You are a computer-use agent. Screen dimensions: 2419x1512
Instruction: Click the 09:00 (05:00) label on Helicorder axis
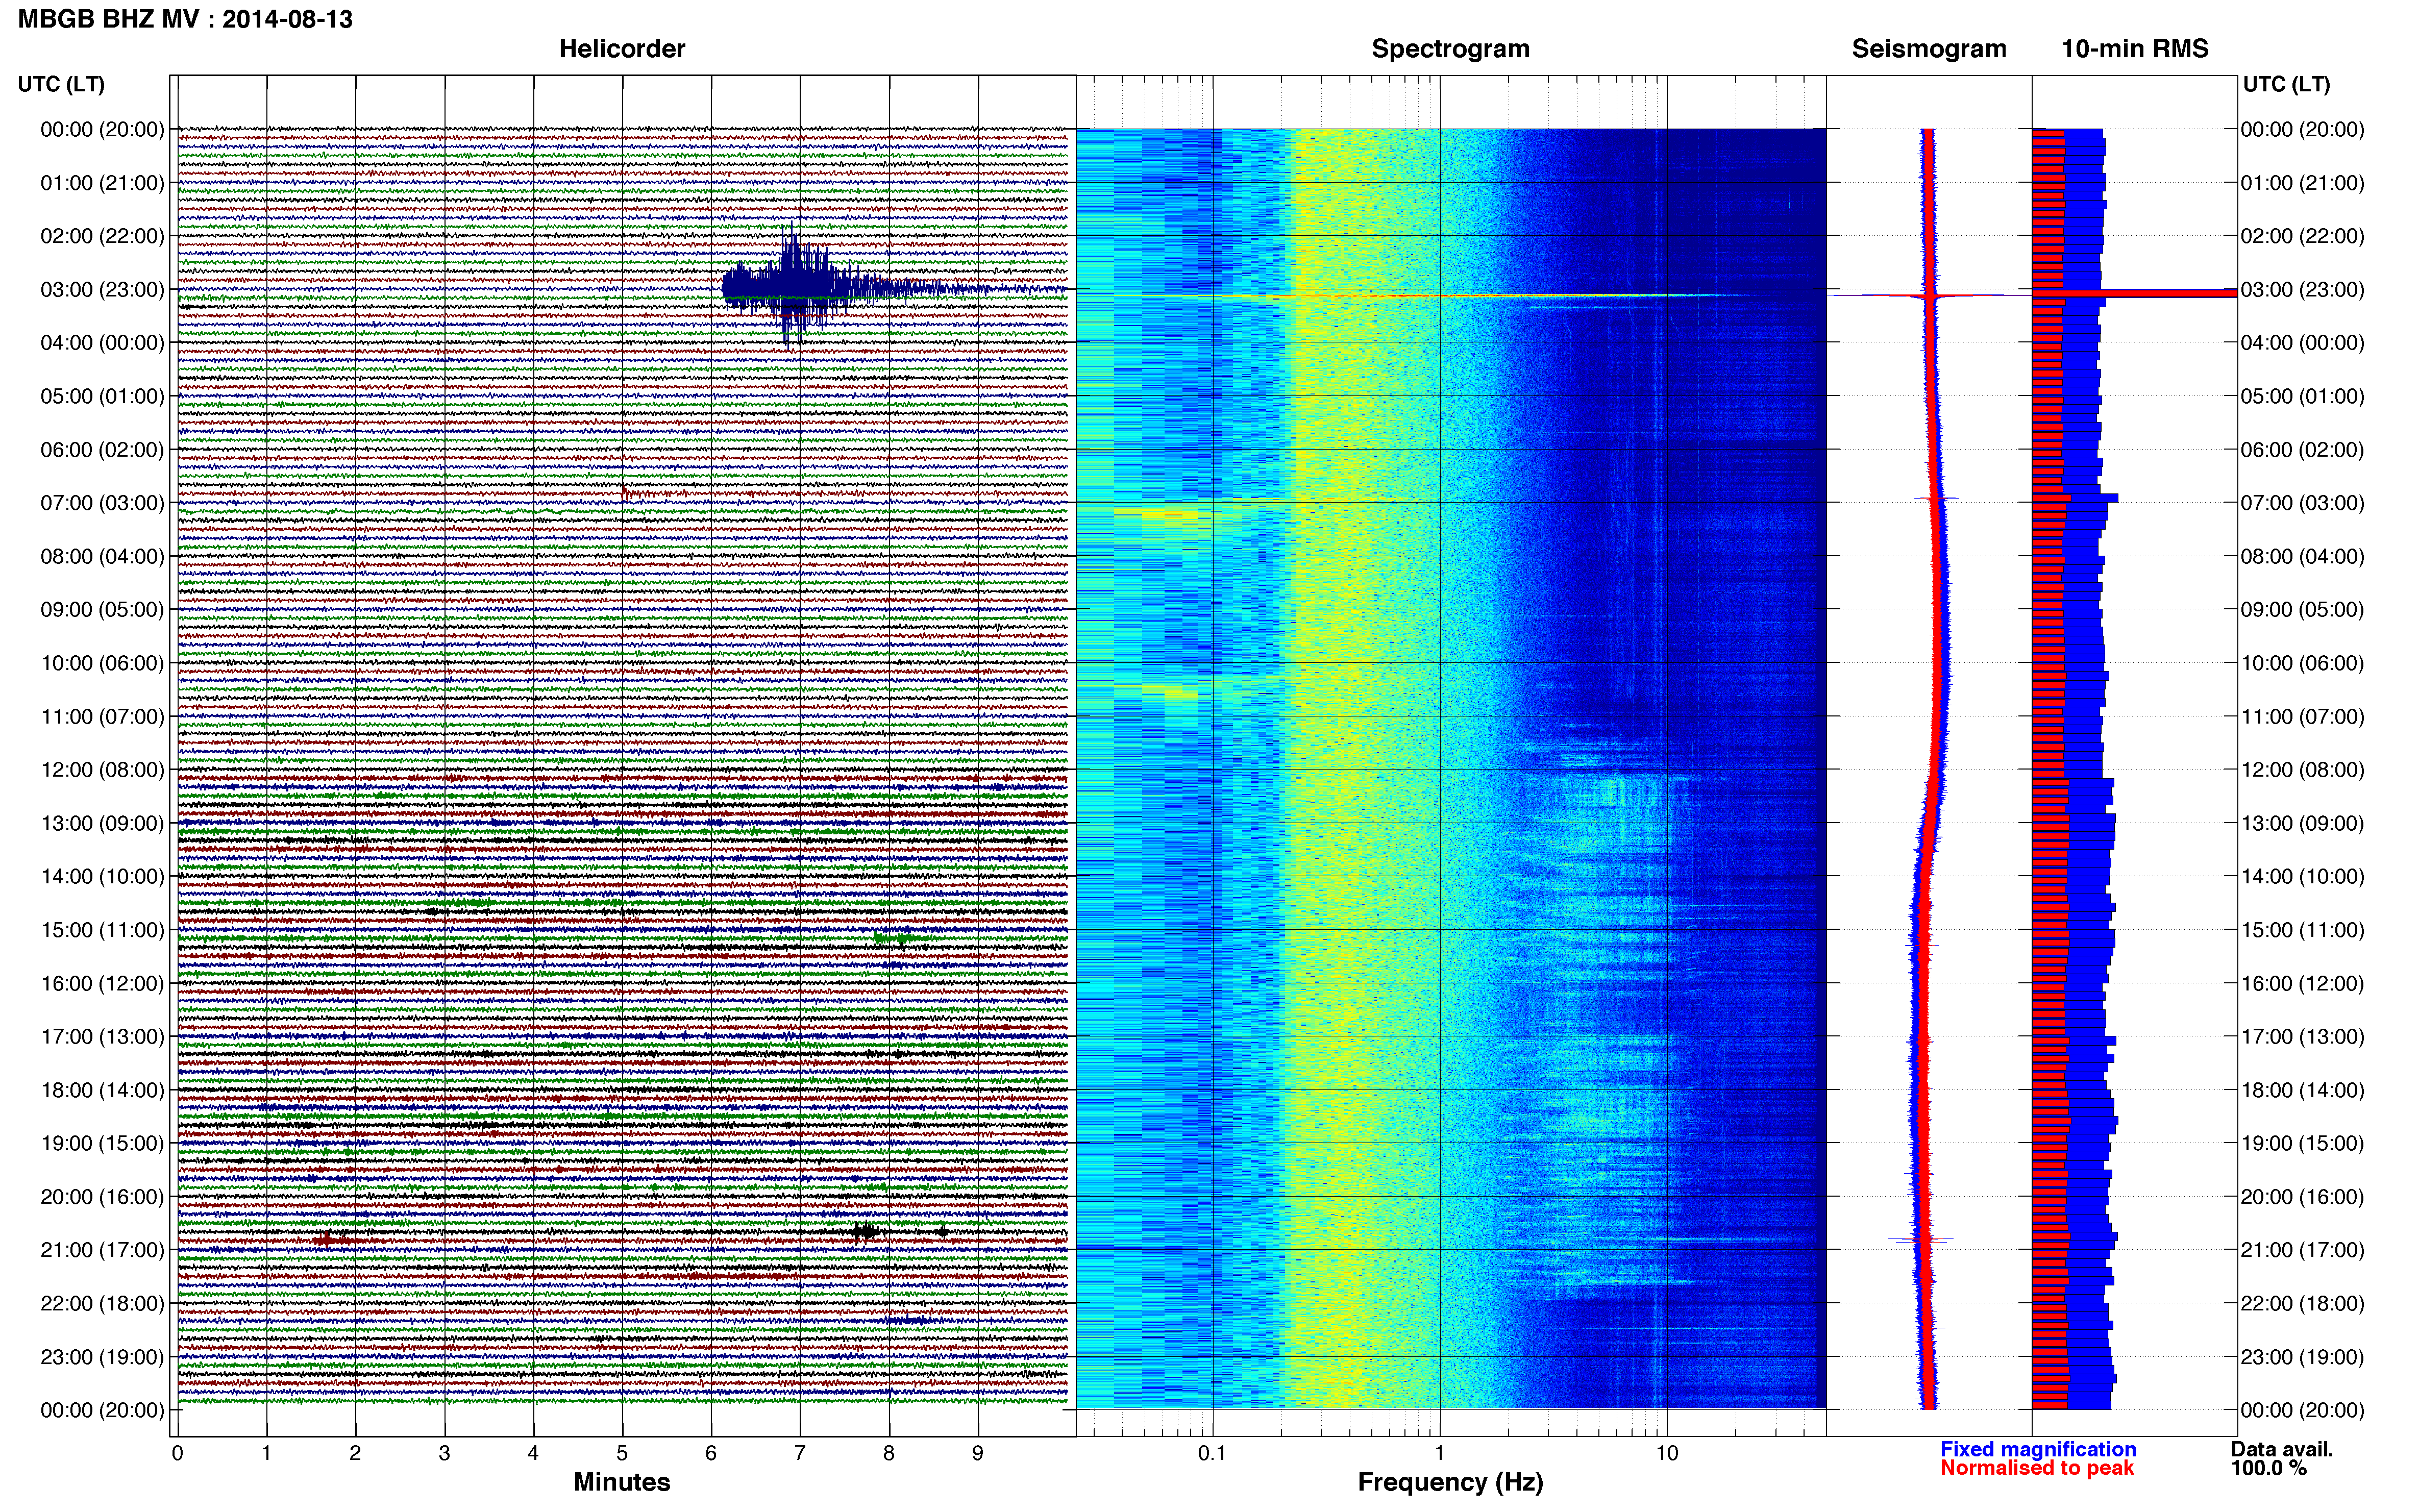click(x=102, y=610)
